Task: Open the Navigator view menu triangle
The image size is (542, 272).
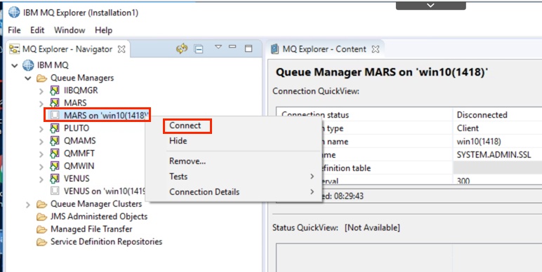Action: click(218, 46)
